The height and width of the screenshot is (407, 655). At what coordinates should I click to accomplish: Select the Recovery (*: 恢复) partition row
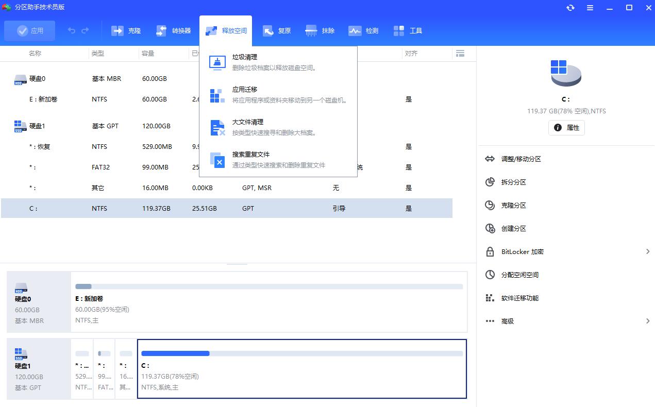pyautogui.click(x=227, y=147)
